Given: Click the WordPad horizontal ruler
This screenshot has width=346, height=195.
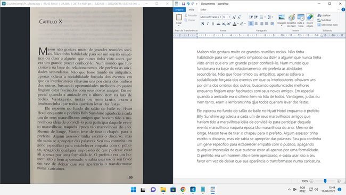Looking at the screenshot, I should [x=259, y=35].
